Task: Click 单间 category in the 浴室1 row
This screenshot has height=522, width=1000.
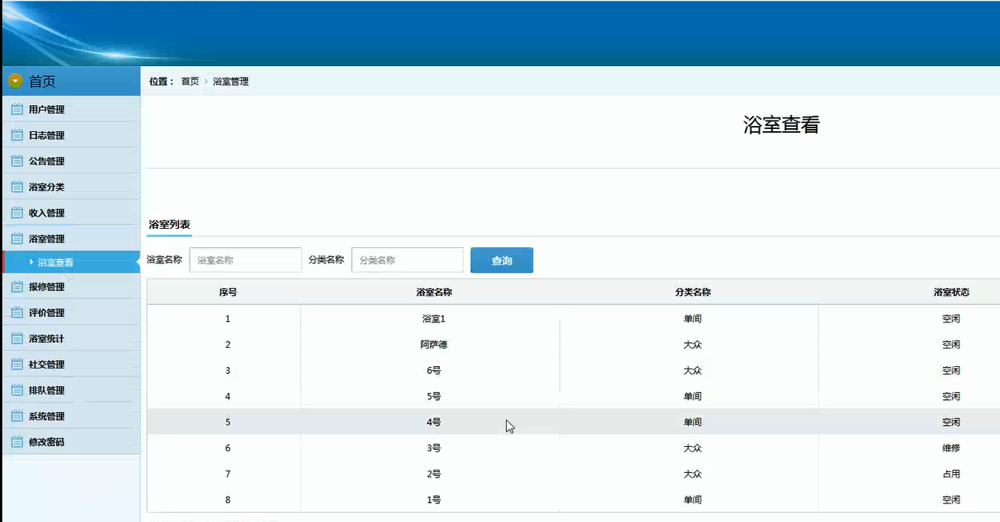Action: click(x=693, y=319)
